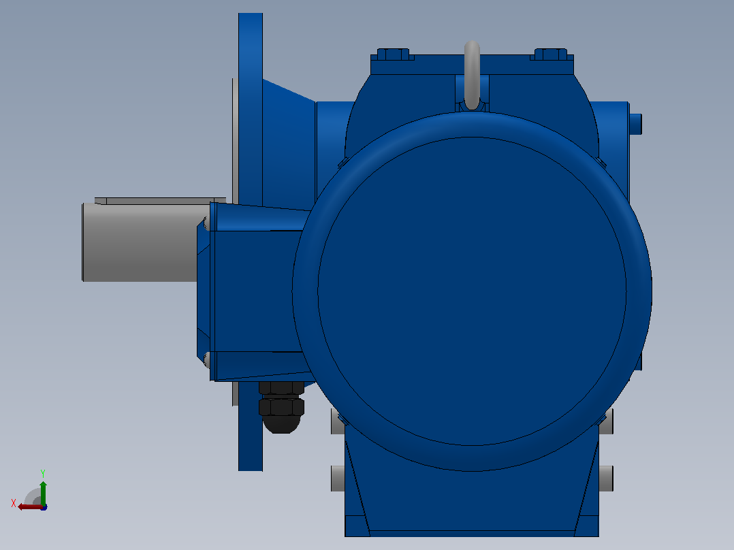Pick the top-right hex bolt on housing

550,54
